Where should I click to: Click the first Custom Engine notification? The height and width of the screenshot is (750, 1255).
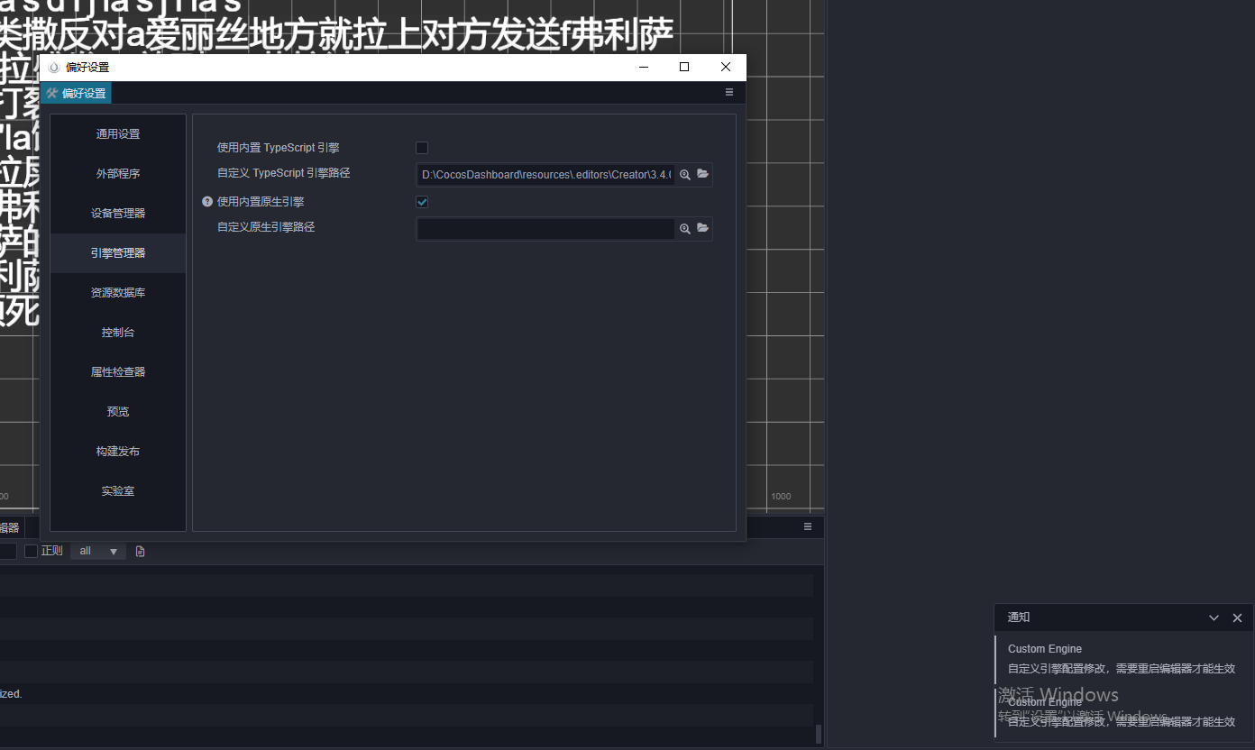1122,659
